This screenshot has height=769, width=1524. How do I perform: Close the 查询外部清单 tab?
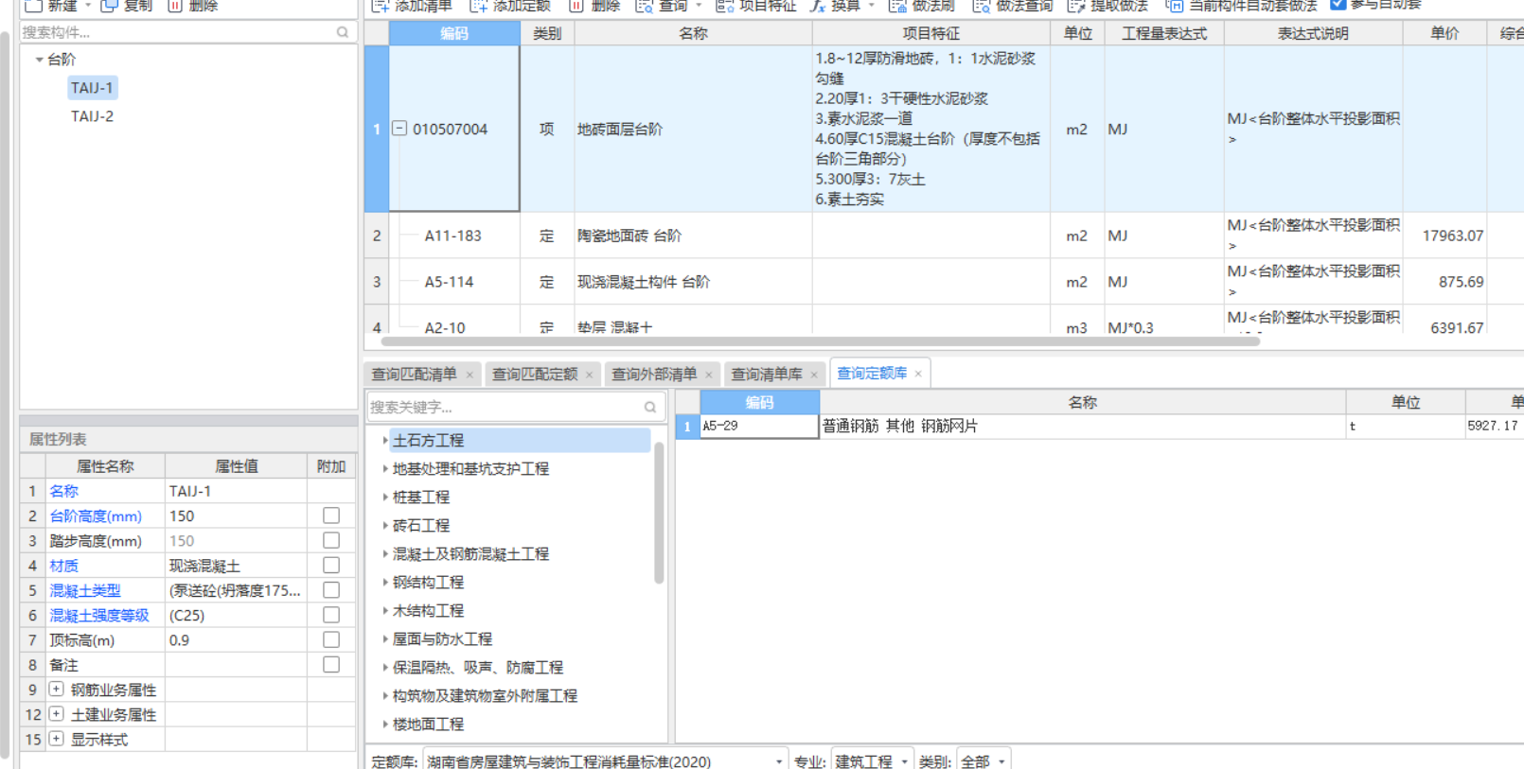point(708,375)
